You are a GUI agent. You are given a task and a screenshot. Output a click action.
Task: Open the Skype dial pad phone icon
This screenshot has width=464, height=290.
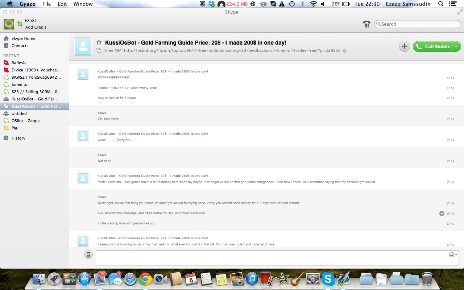[x=366, y=24]
